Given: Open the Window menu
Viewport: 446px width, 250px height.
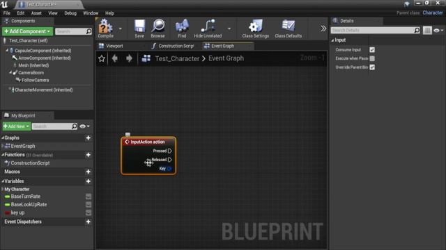Looking at the screenshot, I should pos(91,13).
